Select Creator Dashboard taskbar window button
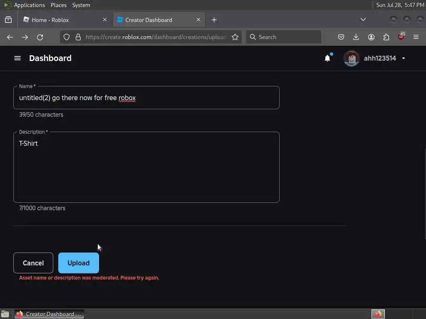This screenshot has width=426, height=319. (x=50, y=314)
